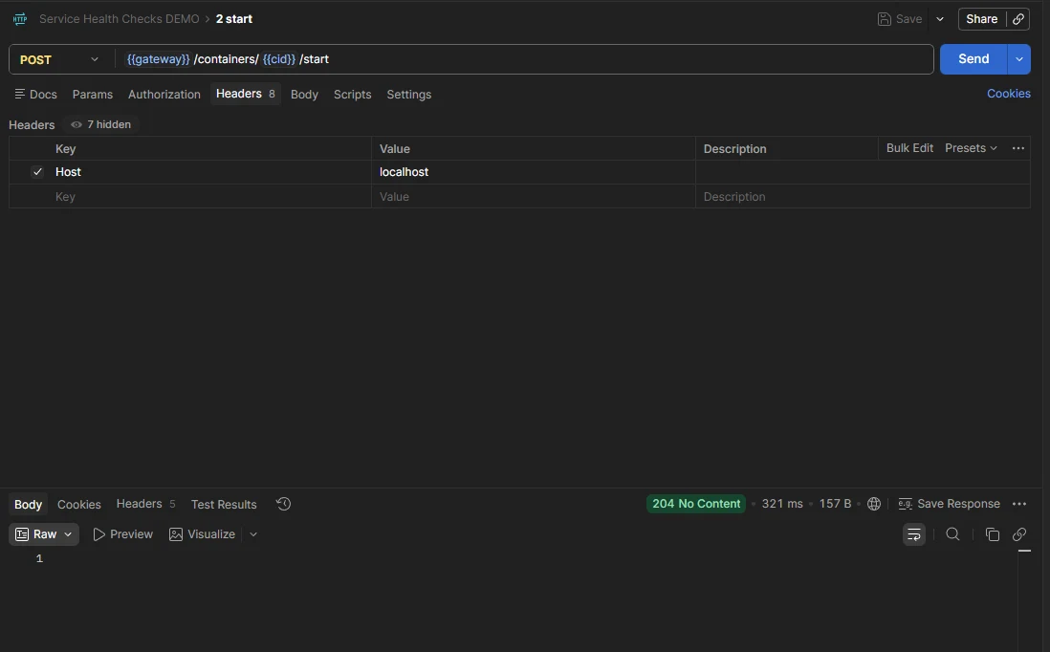Open the Preview response view

point(122,534)
